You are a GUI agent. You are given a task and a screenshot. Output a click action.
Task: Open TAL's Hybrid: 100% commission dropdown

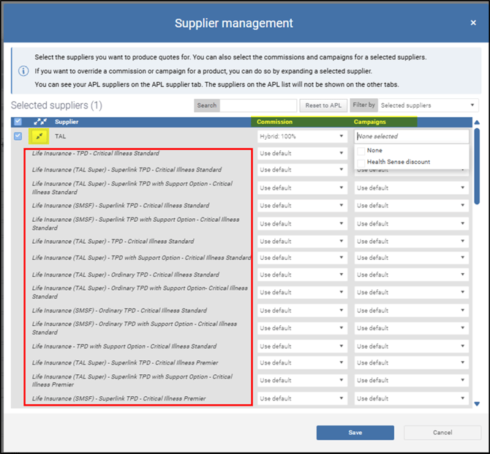[x=301, y=136]
